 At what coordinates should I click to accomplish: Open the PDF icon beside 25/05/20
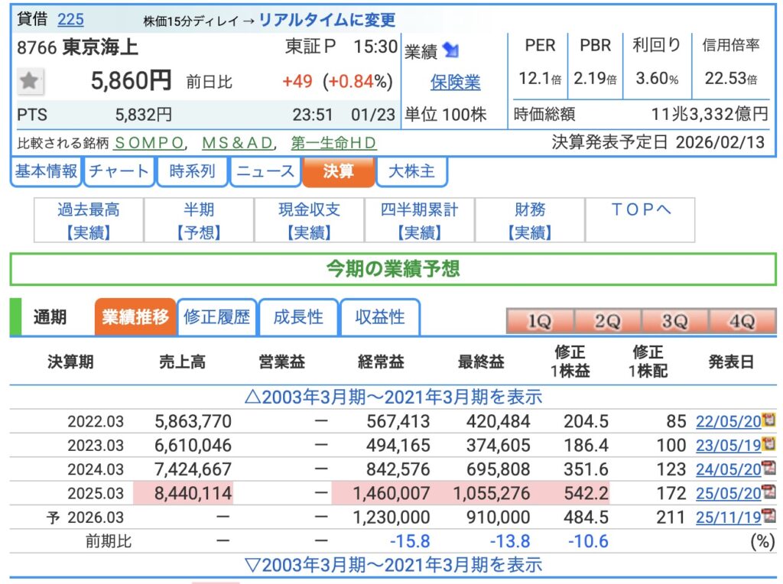(768, 493)
